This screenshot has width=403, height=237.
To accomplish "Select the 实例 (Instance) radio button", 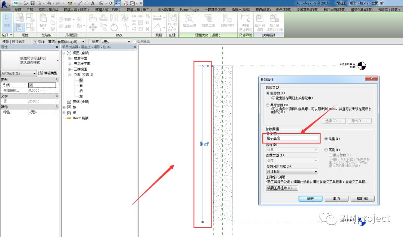I will pos(326,150).
